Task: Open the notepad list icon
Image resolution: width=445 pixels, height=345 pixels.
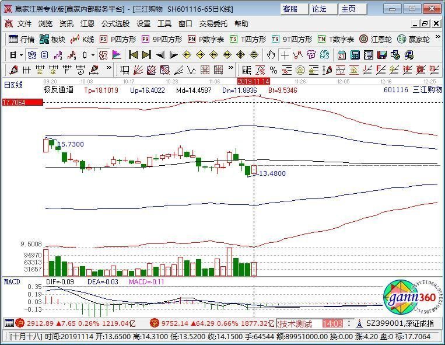Action: 369,55
